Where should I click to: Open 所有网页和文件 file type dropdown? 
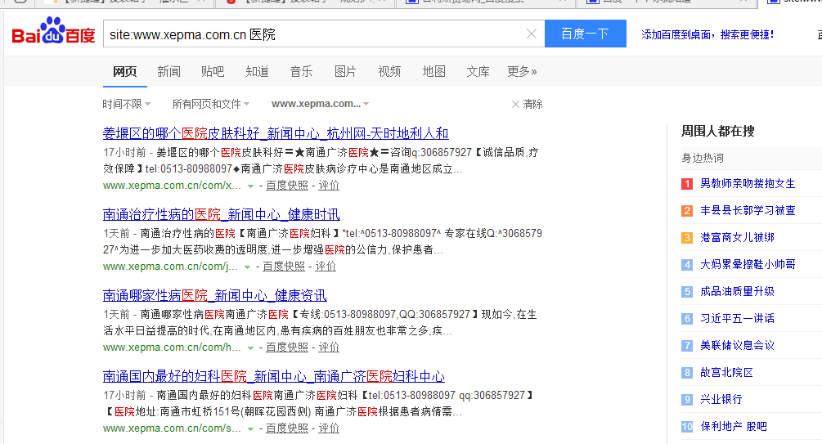pyautogui.click(x=210, y=104)
